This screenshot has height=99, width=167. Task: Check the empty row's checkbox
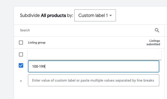[x=21, y=54]
